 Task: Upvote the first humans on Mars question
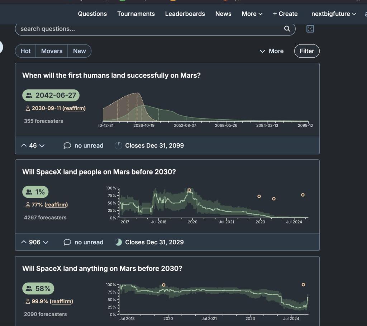point(24,145)
